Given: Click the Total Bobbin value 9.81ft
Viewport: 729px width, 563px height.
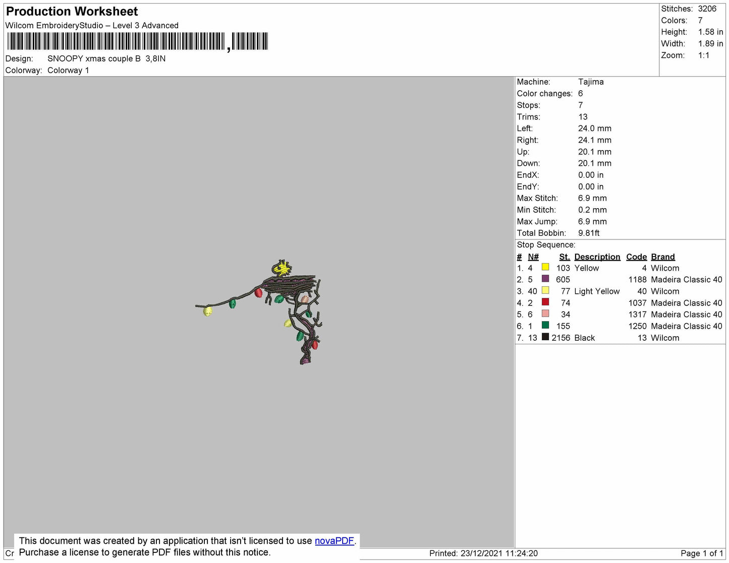Looking at the screenshot, I should pos(589,233).
